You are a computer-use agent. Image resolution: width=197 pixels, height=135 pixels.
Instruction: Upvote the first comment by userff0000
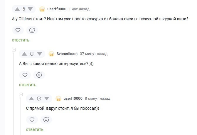coord(17,9)
